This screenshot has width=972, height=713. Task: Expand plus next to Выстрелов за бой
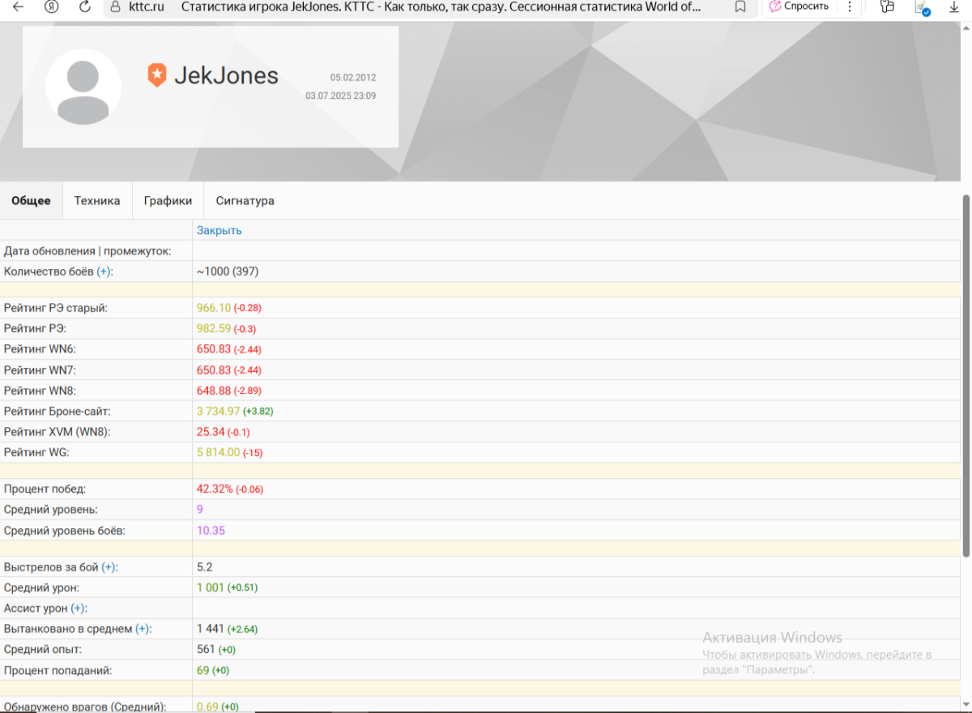pyautogui.click(x=109, y=567)
